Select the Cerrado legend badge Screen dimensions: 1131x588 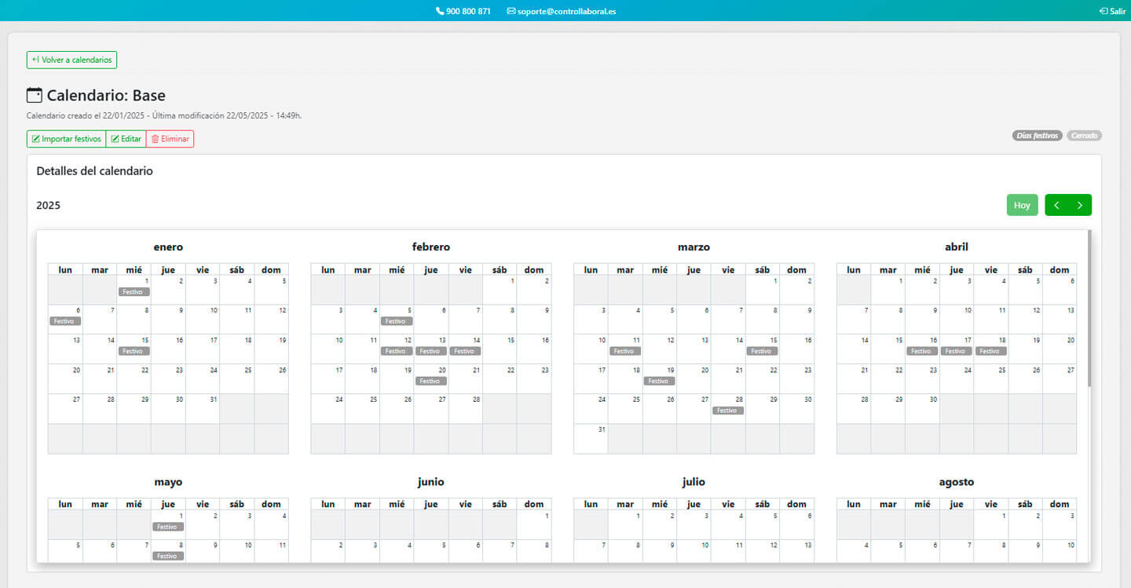click(1084, 136)
